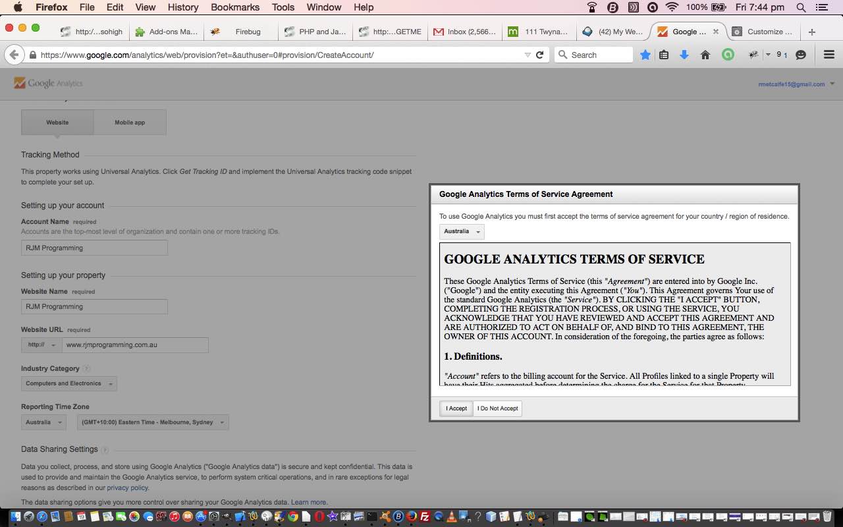Open VLC cone icon in the Dock
The width and height of the screenshot is (843, 527).
point(451,517)
